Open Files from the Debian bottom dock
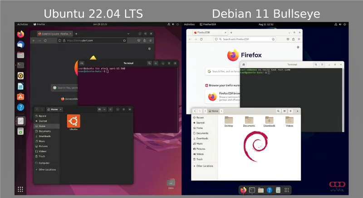Image resolution: width=363 pixels, height=198 pixels. click(260, 190)
